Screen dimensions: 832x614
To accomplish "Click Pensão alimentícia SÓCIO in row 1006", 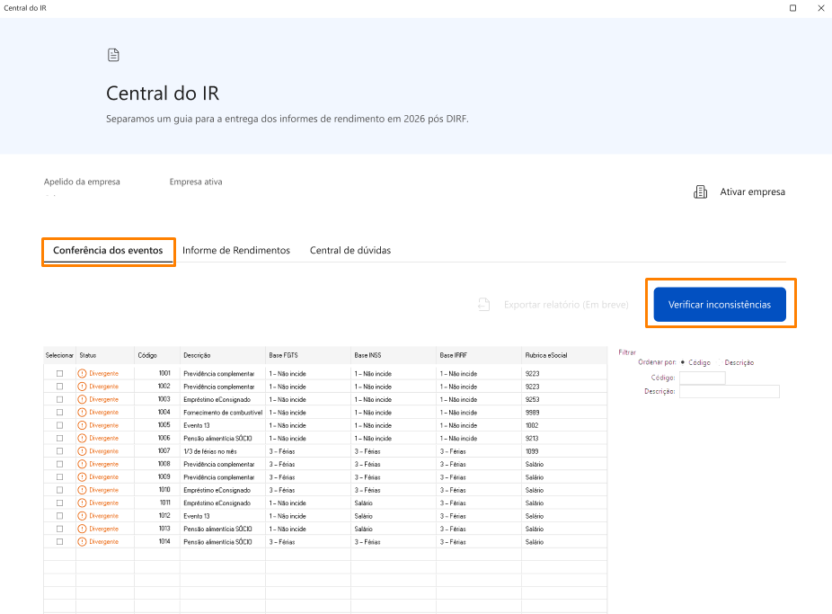I will click(x=217, y=439).
